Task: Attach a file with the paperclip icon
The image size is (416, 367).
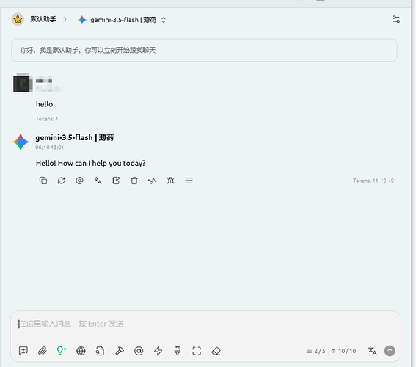Action: click(43, 351)
